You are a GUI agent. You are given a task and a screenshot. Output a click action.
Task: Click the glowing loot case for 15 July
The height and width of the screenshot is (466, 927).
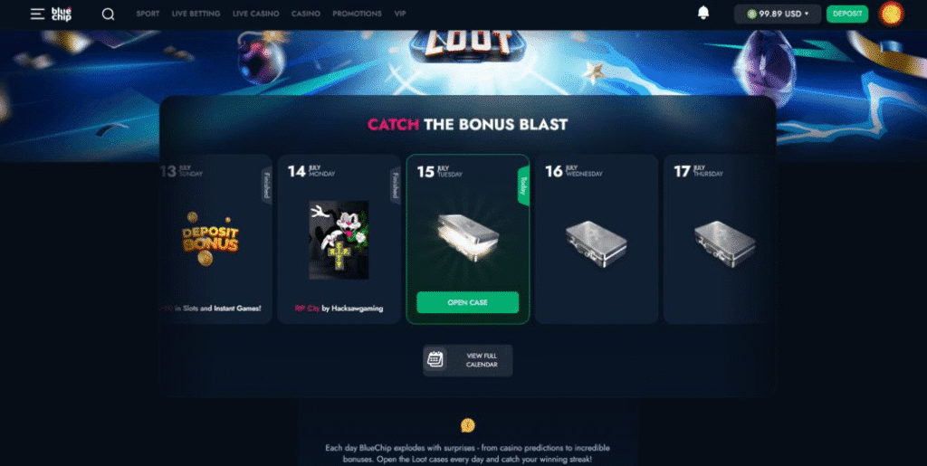coord(468,235)
